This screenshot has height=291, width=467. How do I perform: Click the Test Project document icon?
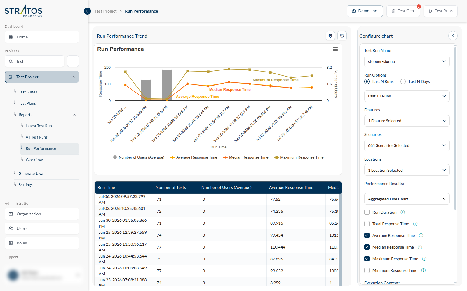point(11,77)
